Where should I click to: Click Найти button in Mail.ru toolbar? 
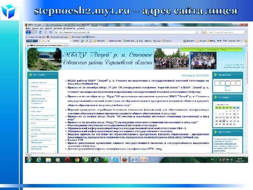pos(76,41)
